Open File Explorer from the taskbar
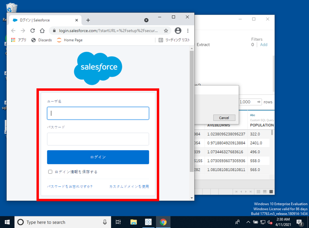 coord(133,222)
